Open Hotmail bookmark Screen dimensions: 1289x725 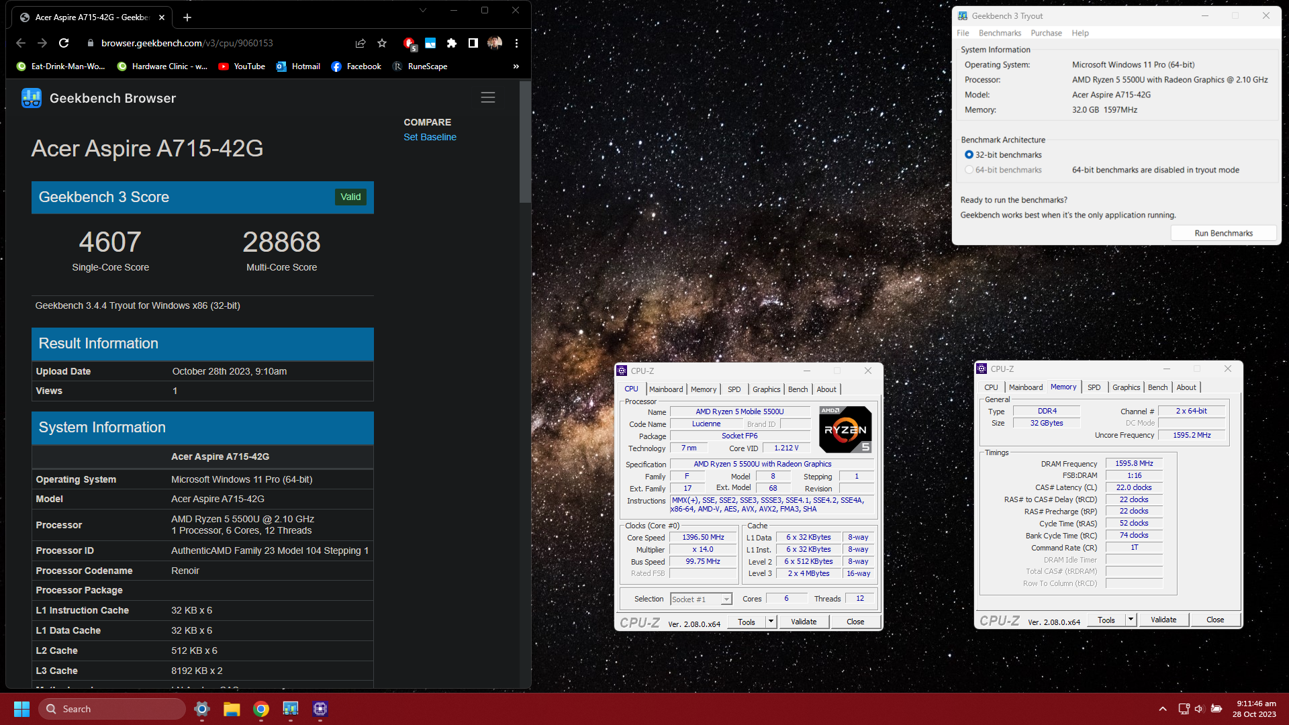(x=298, y=66)
